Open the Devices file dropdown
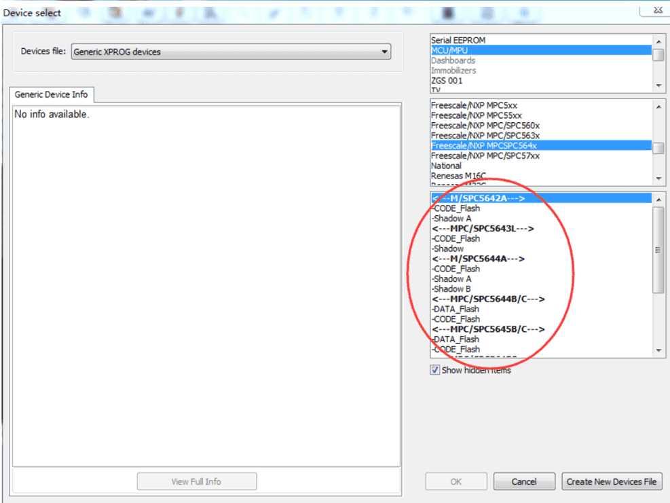 coord(231,52)
